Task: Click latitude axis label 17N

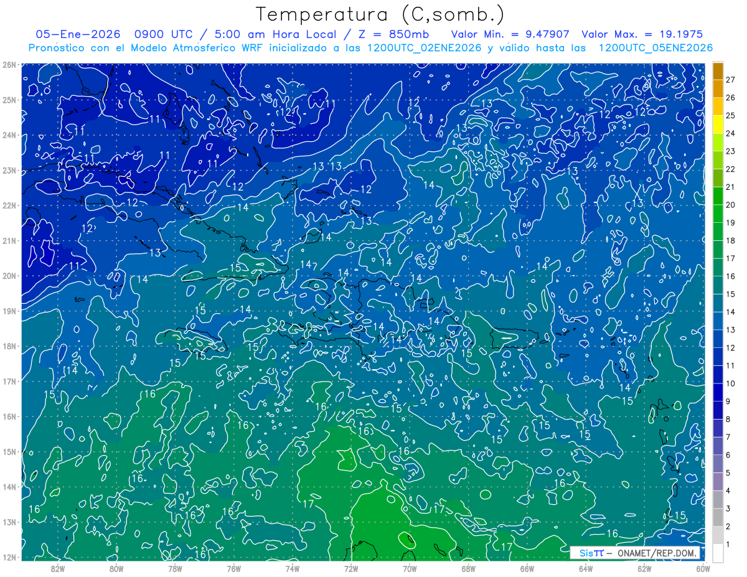Action: click(x=9, y=381)
